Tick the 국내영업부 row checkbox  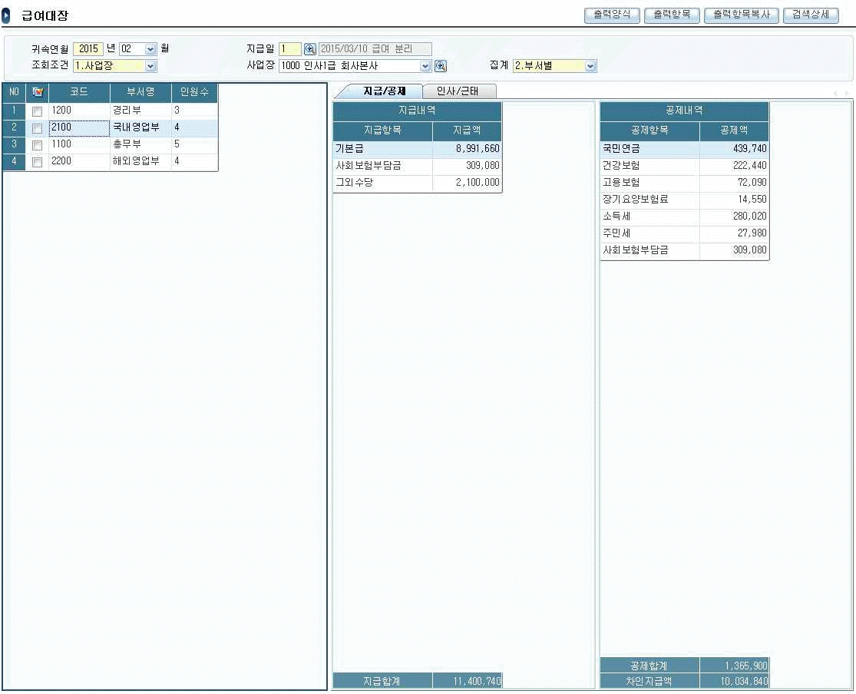(x=37, y=128)
